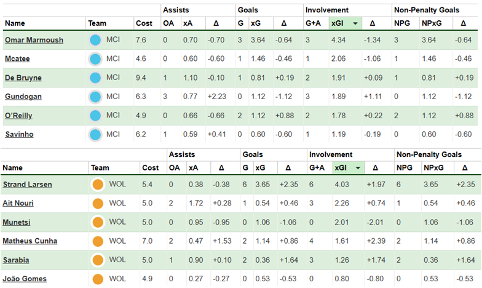Click the MCI badge in Savinho's row

95,135
